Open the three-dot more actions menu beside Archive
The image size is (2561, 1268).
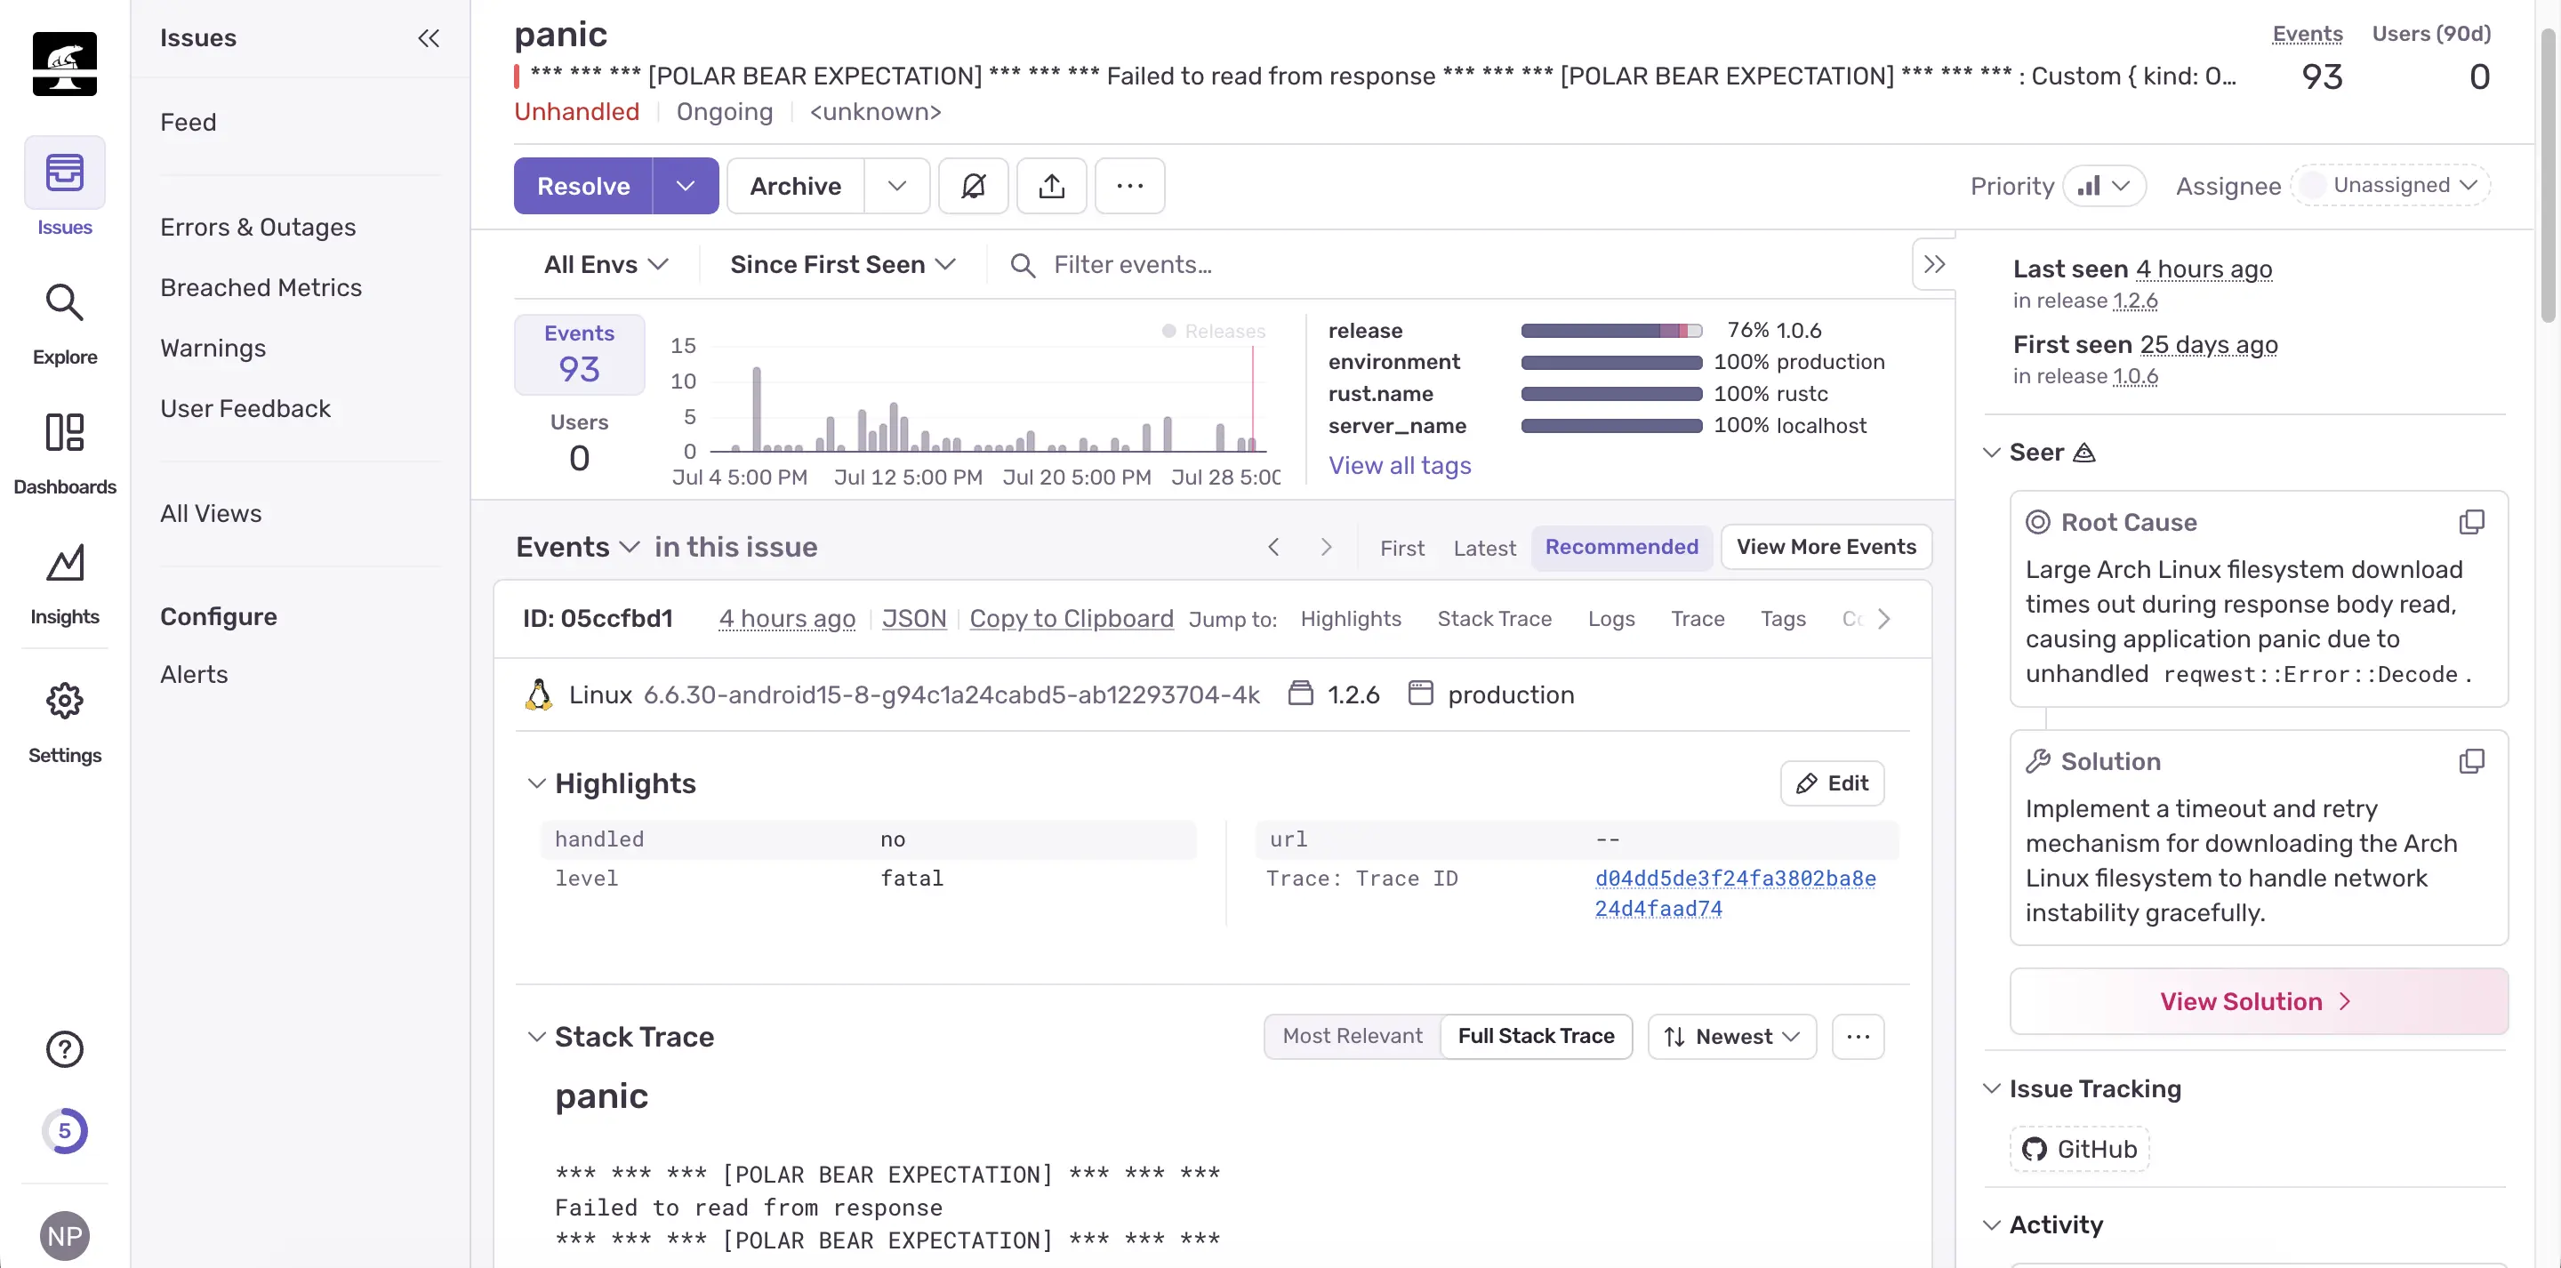coord(1129,186)
